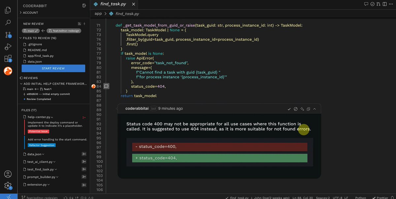Image resolution: width=396 pixels, height=199 pixels.
Task: Open the Source Control view icon
Action: coord(8,35)
